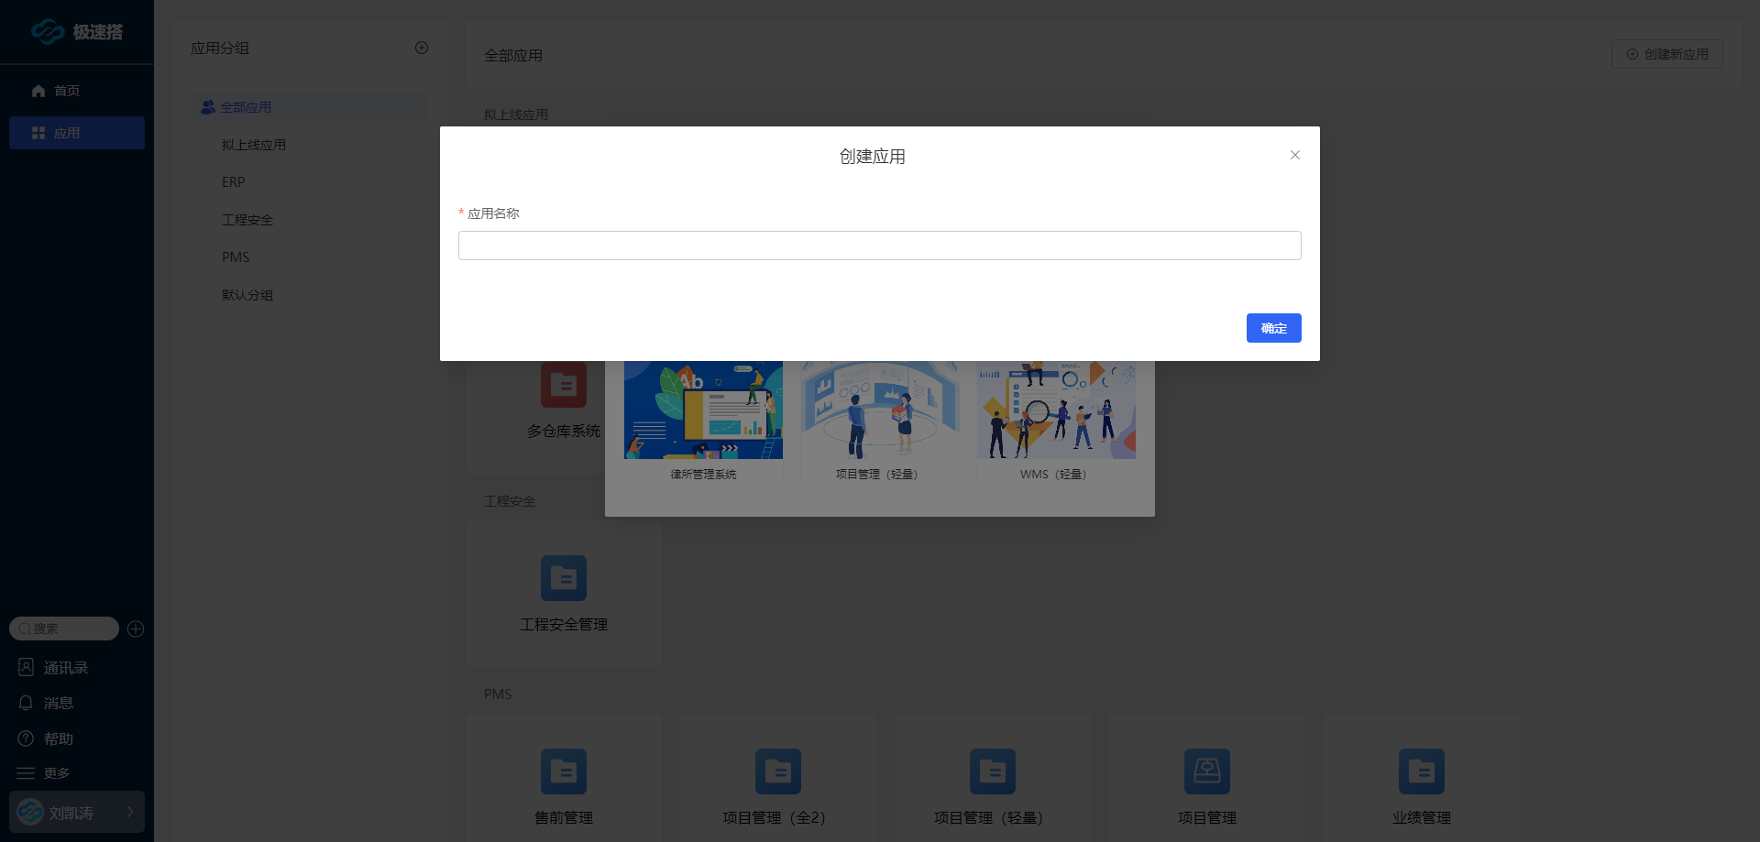Click the 应用名称 text input field
This screenshot has width=1760, height=842.
coord(879,246)
